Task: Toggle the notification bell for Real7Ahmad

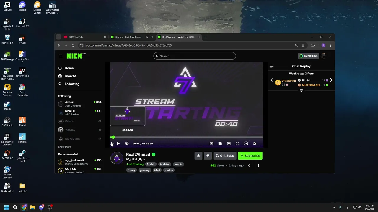Action: (198, 156)
